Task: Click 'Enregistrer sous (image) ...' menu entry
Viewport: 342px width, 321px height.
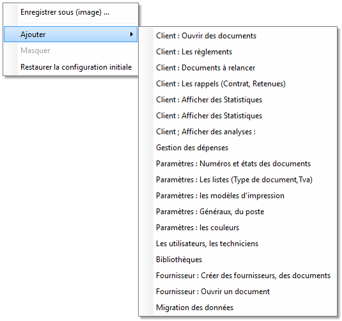Action: tap(71, 12)
